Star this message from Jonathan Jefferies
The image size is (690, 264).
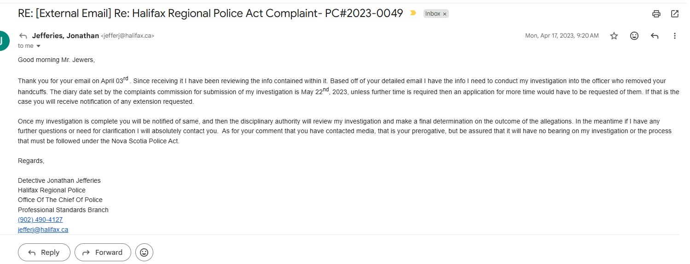[614, 36]
